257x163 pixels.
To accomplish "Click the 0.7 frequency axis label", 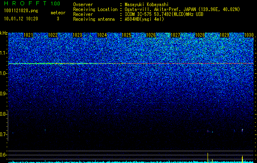I will coord(4,134).
